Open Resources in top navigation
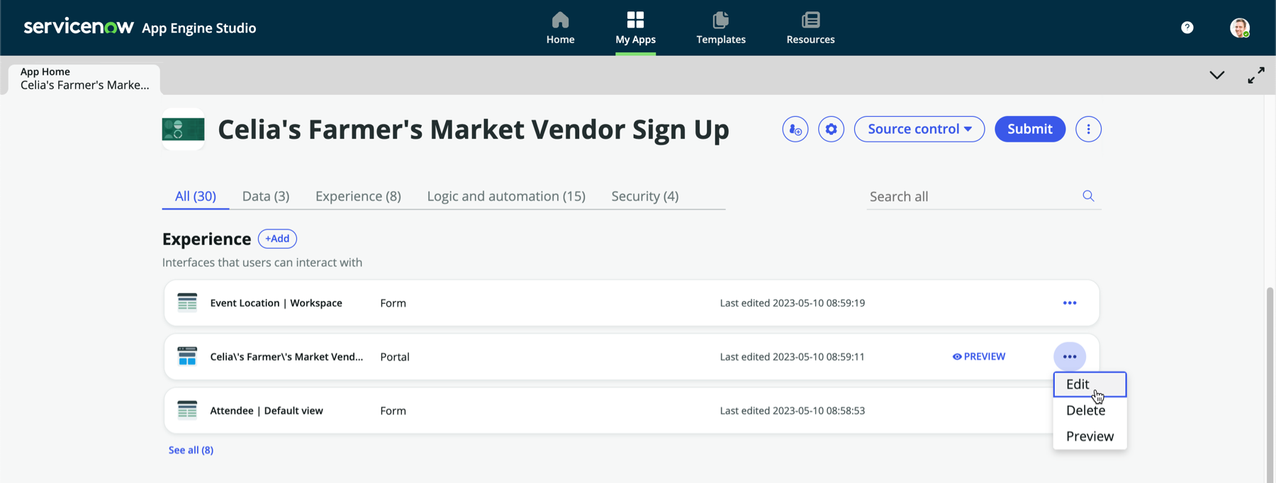This screenshot has width=1276, height=483. (810, 28)
